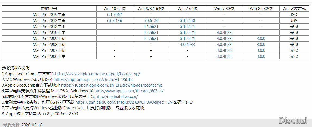The width and height of the screenshot is (312, 127).
Task: Open Win 8/8.1 5.1.5621 link for Mac Pro 2012年中
Action: (151, 27)
